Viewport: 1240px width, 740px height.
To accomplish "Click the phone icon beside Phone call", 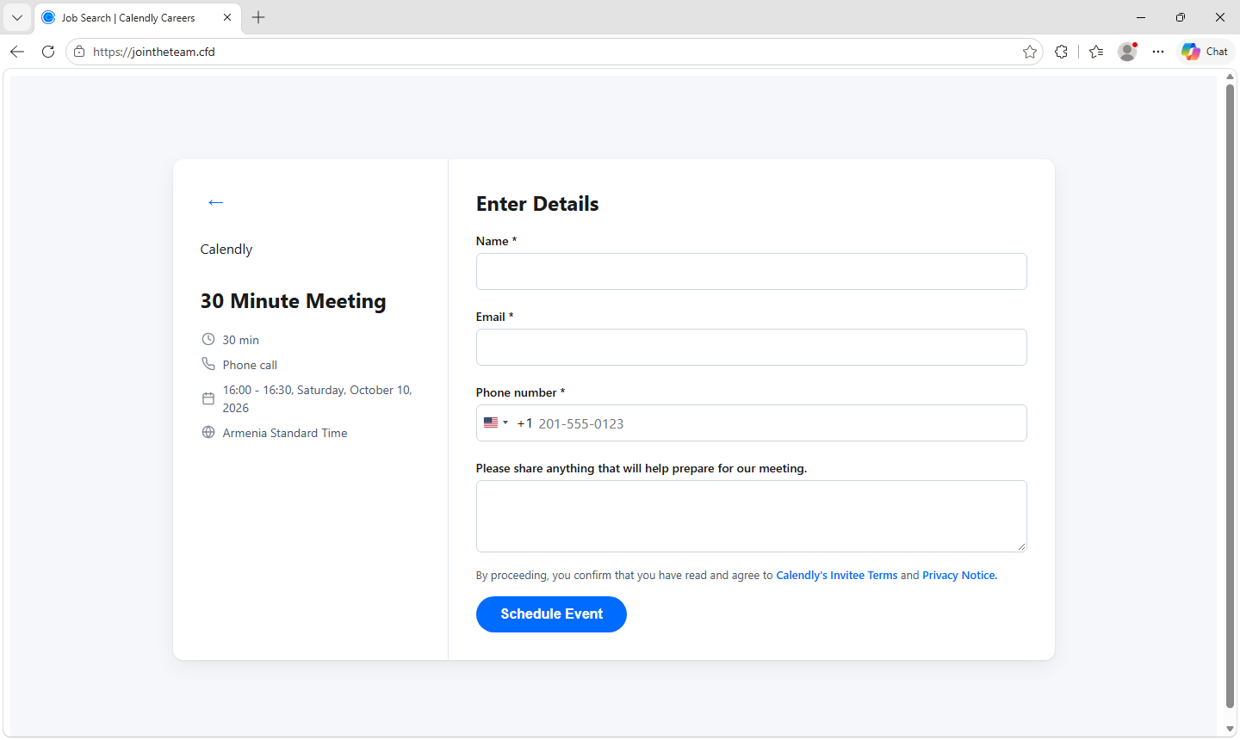I will tap(208, 364).
